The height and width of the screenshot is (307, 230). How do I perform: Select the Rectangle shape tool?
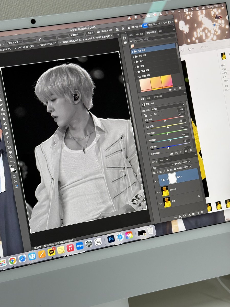(x=9, y=147)
